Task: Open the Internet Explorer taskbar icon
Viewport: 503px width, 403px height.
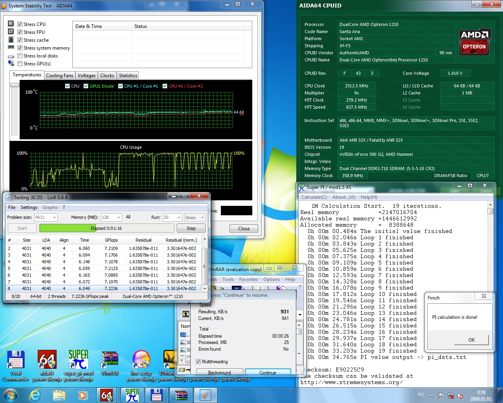Action: pos(35,395)
